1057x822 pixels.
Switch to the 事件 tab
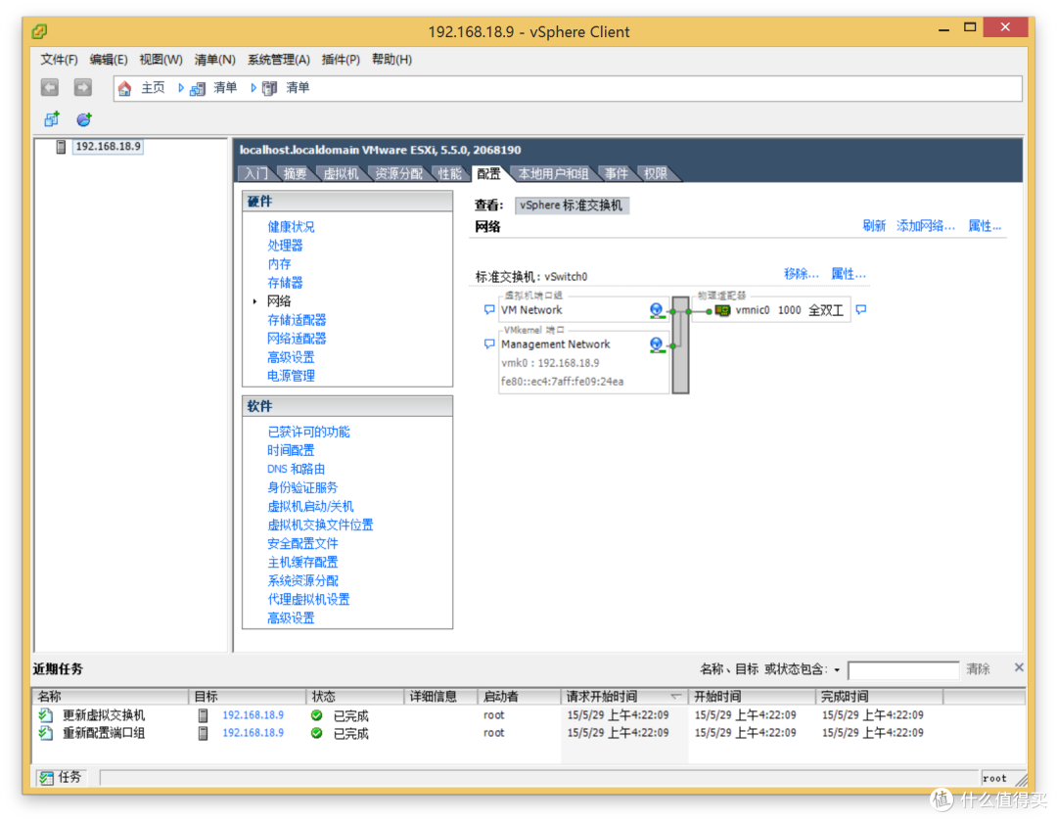point(617,174)
